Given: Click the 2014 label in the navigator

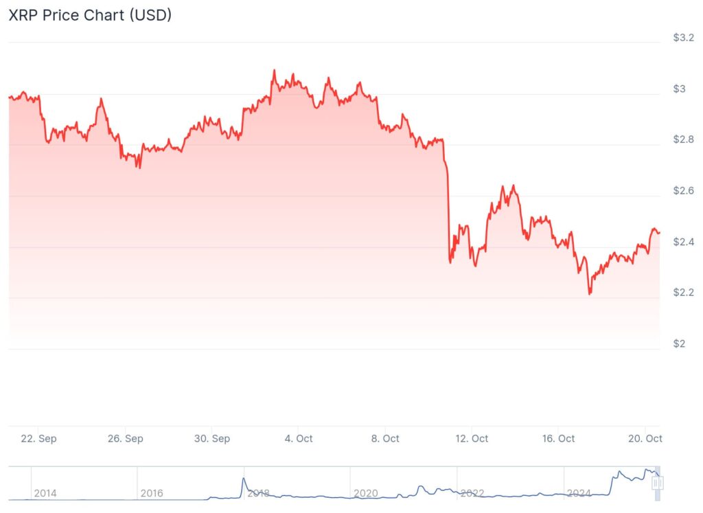Looking at the screenshot, I should 45,493.
